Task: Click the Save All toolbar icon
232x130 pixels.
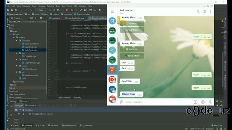Action: [x=12, y=10]
